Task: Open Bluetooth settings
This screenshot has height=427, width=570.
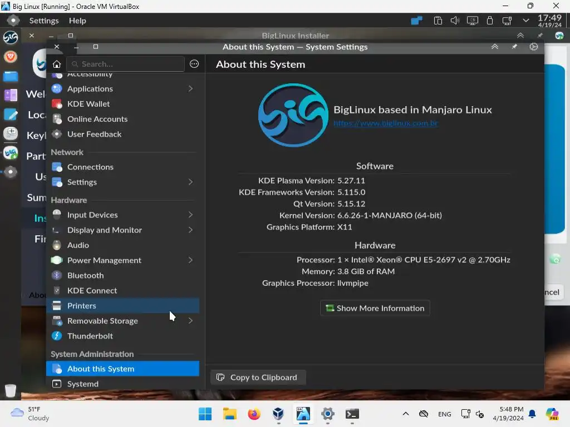Action: coord(123,276)
